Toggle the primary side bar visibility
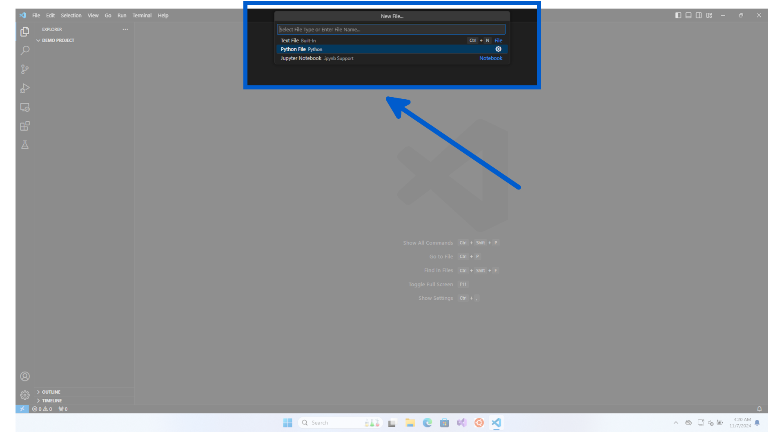The image size is (784, 441). click(678, 15)
